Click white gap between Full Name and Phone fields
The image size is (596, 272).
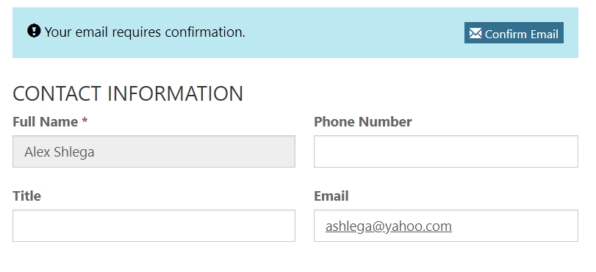(304, 151)
